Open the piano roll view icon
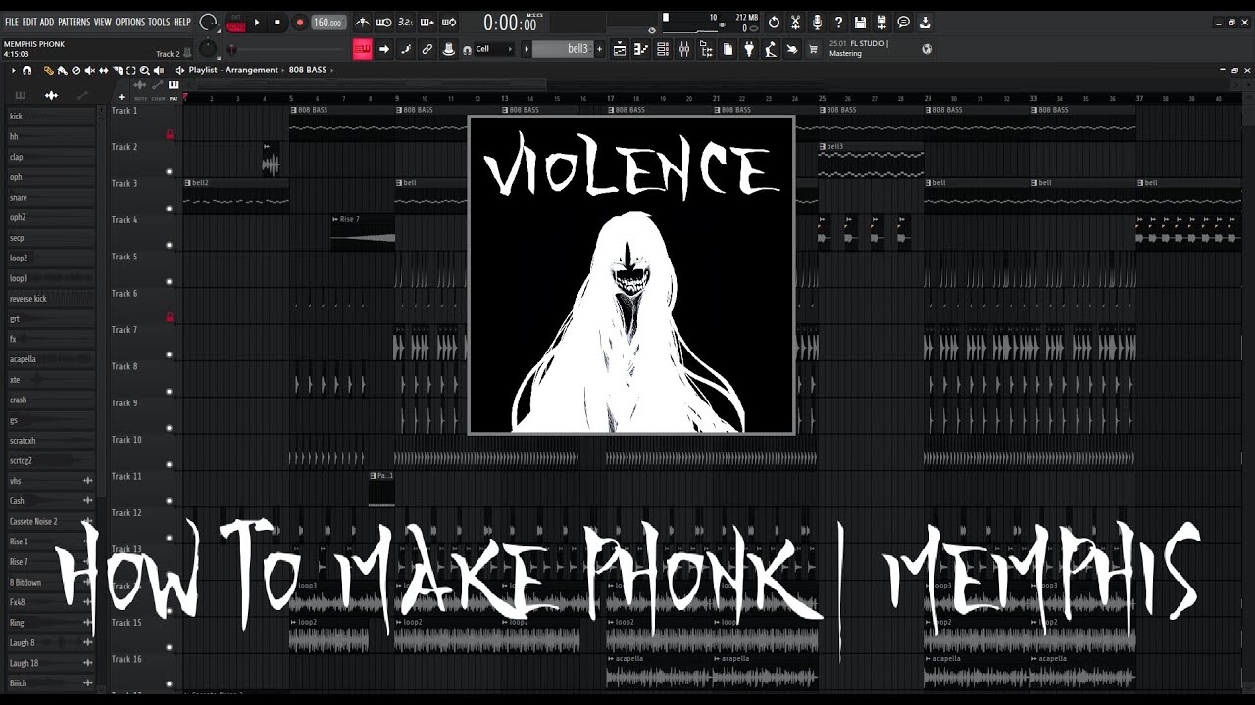The height and width of the screenshot is (705, 1255). (641, 49)
